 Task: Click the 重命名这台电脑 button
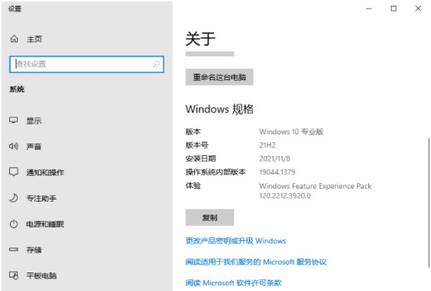point(219,77)
